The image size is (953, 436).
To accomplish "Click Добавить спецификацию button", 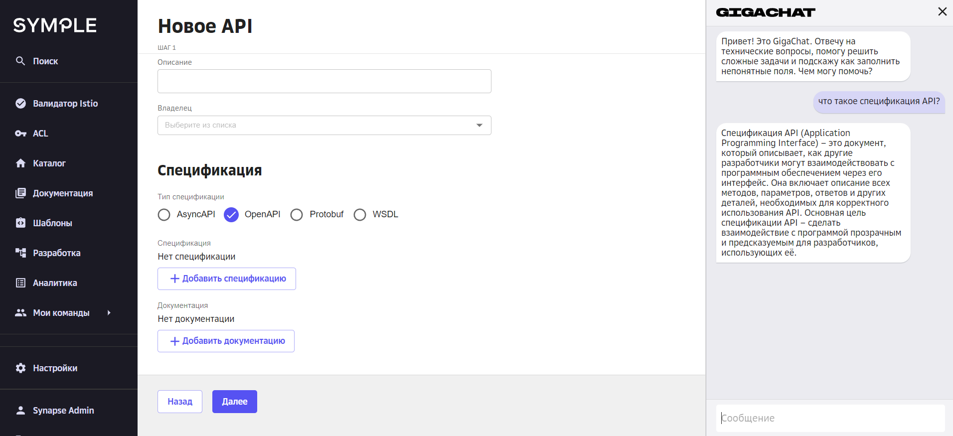I will 227,279.
